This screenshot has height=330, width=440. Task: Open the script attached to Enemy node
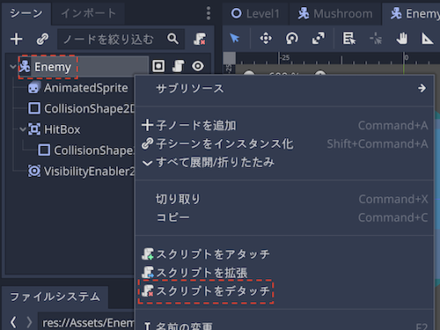click(179, 66)
